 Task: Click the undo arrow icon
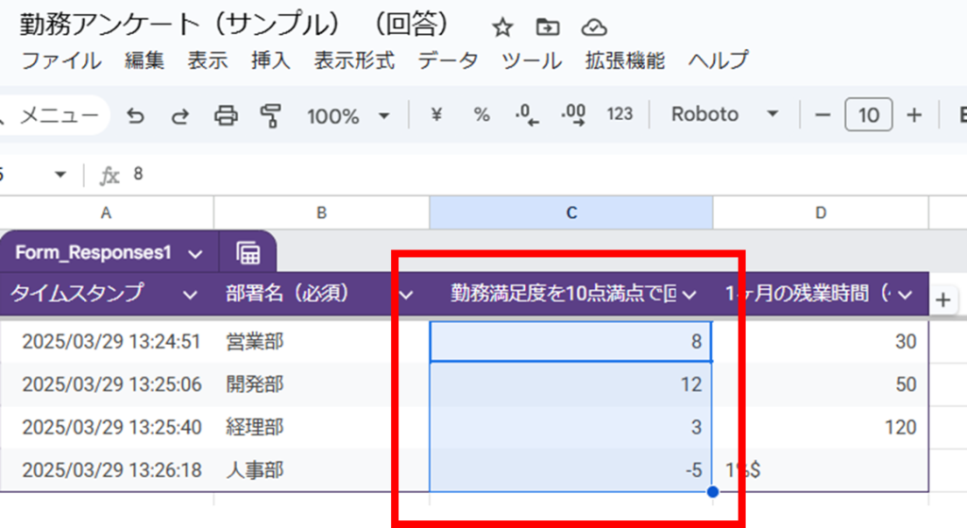coord(136,115)
